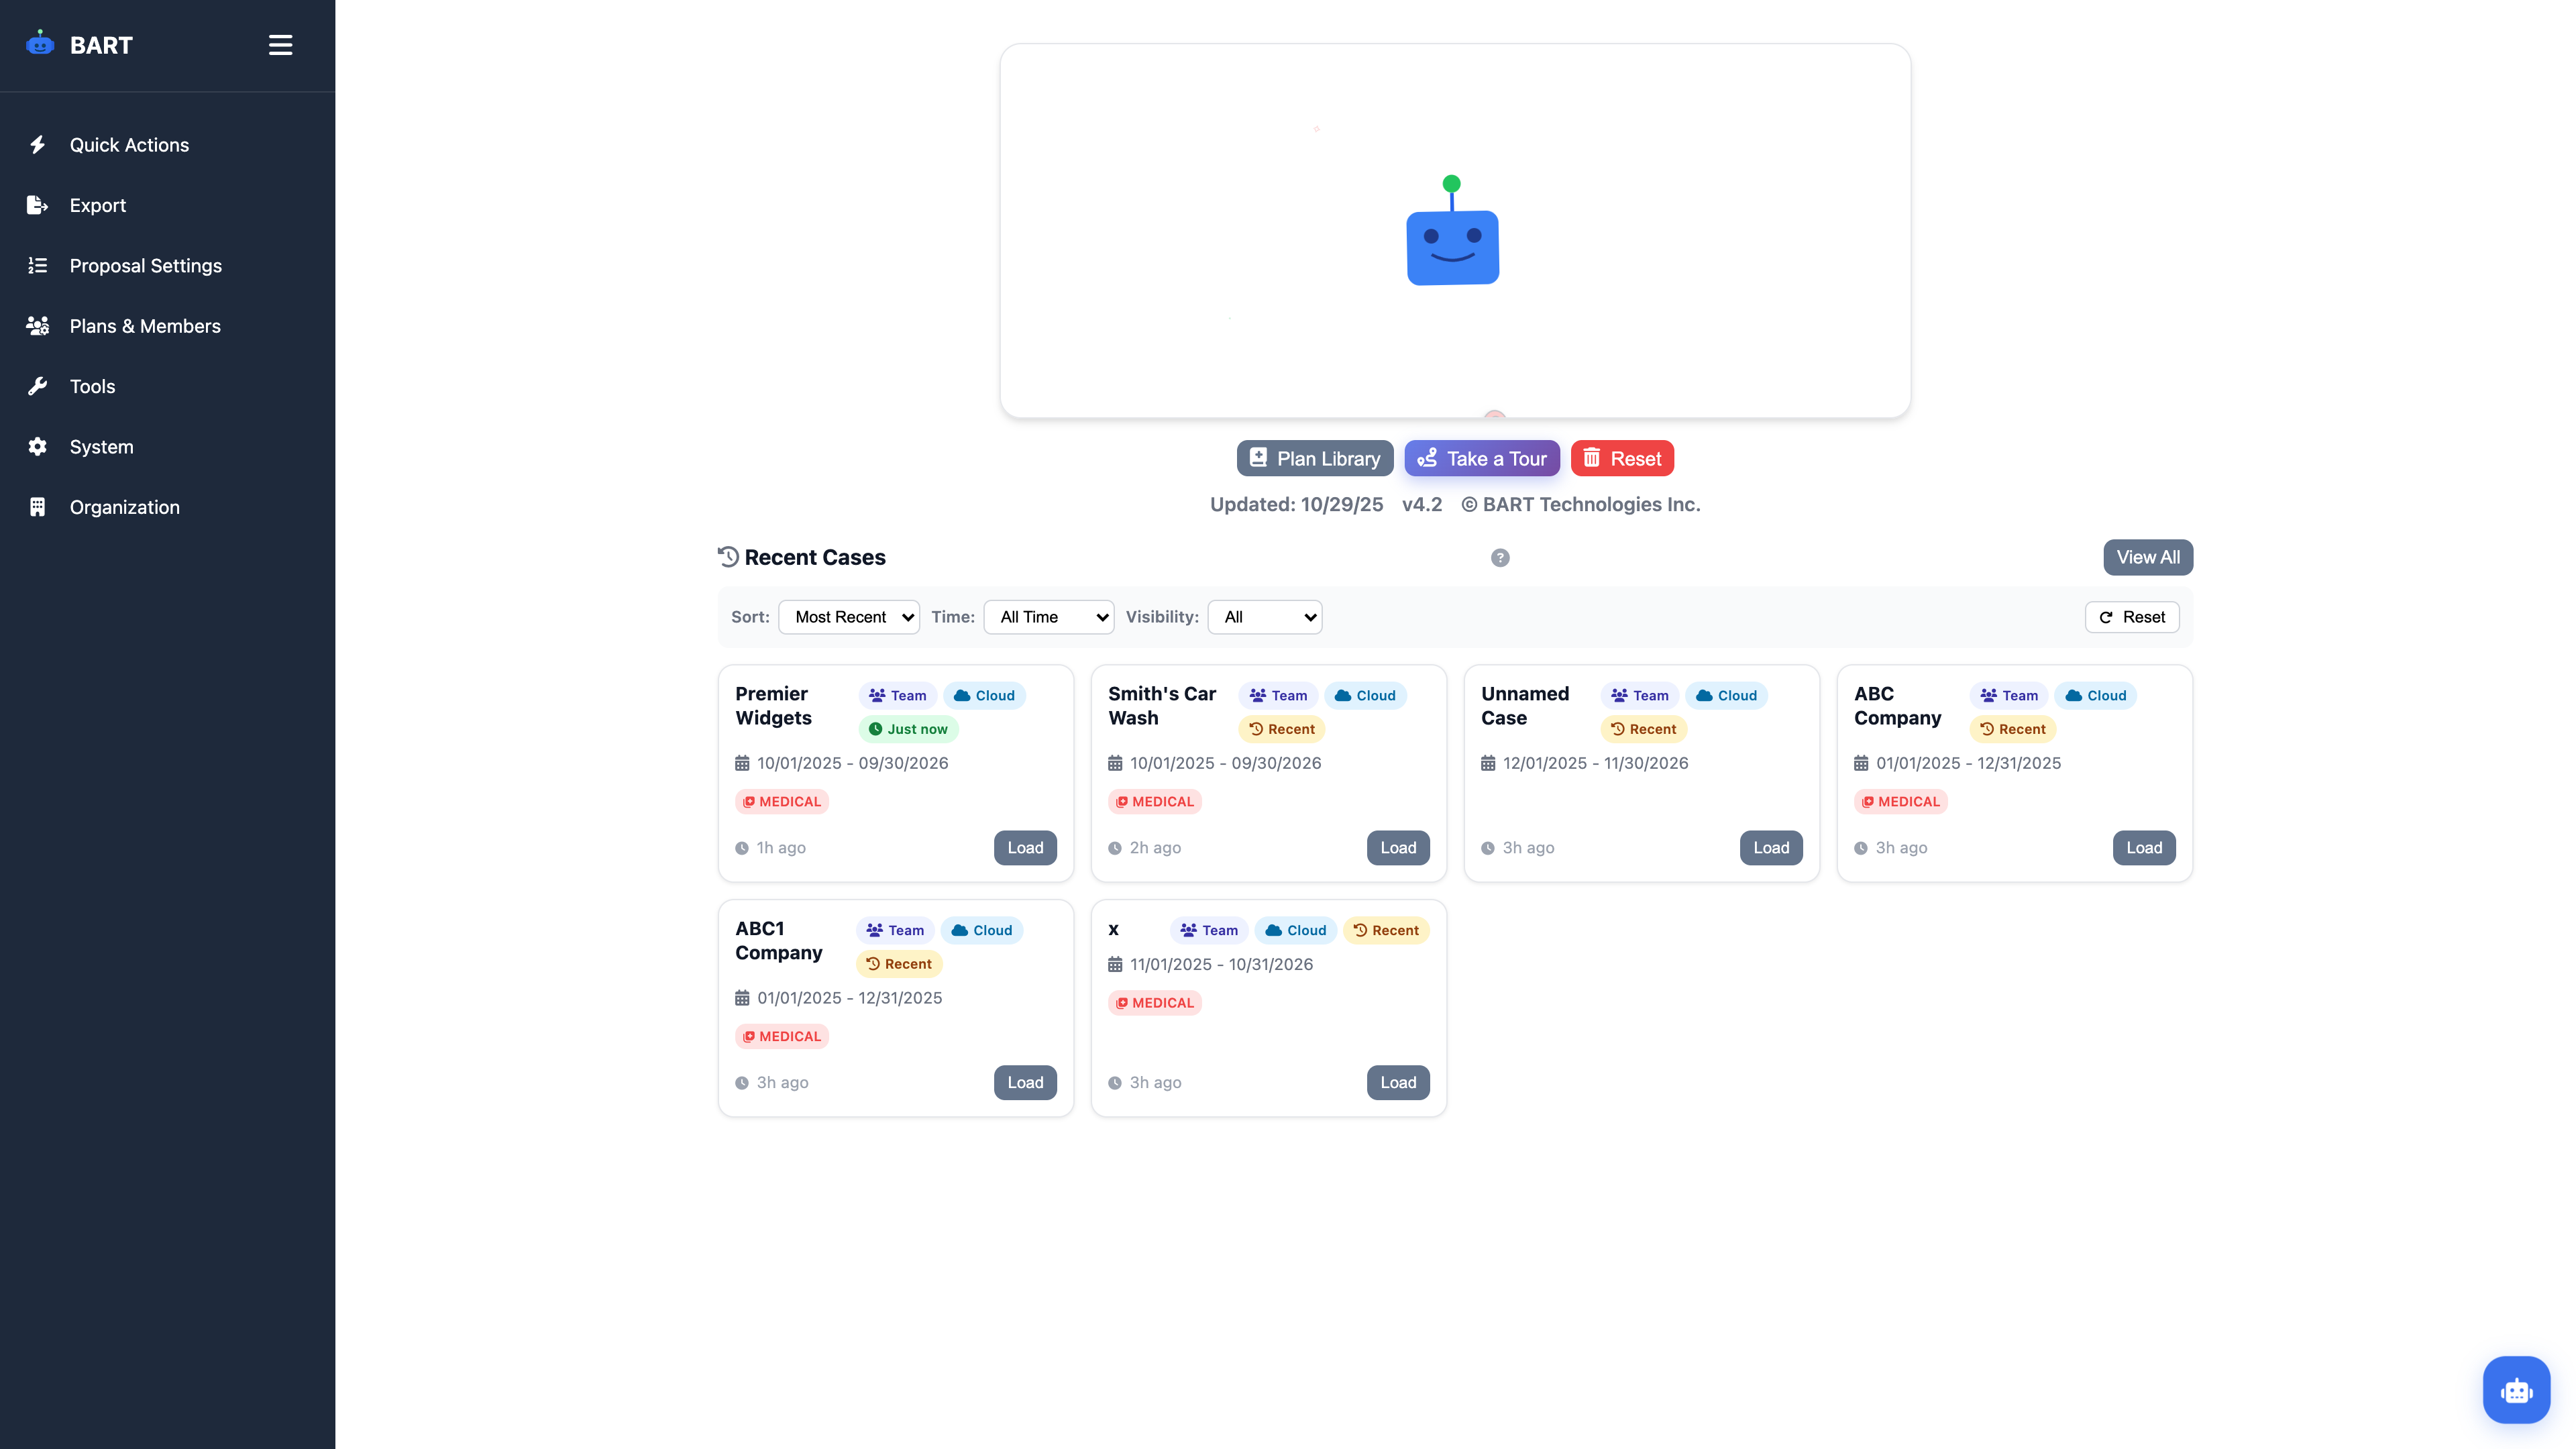
Task: Change the Sort dropdown from Most Recent
Action: tap(849, 617)
